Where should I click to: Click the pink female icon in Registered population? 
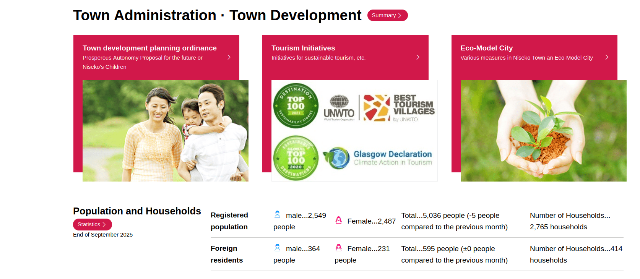coord(339,221)
